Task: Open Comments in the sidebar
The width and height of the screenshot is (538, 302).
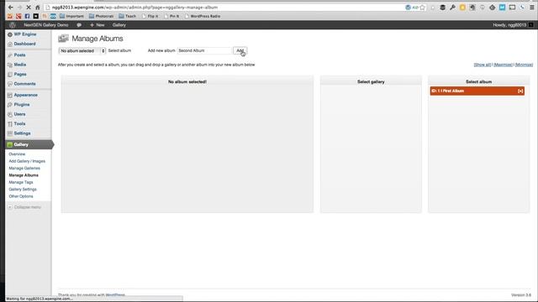Action: pos(24,84)
